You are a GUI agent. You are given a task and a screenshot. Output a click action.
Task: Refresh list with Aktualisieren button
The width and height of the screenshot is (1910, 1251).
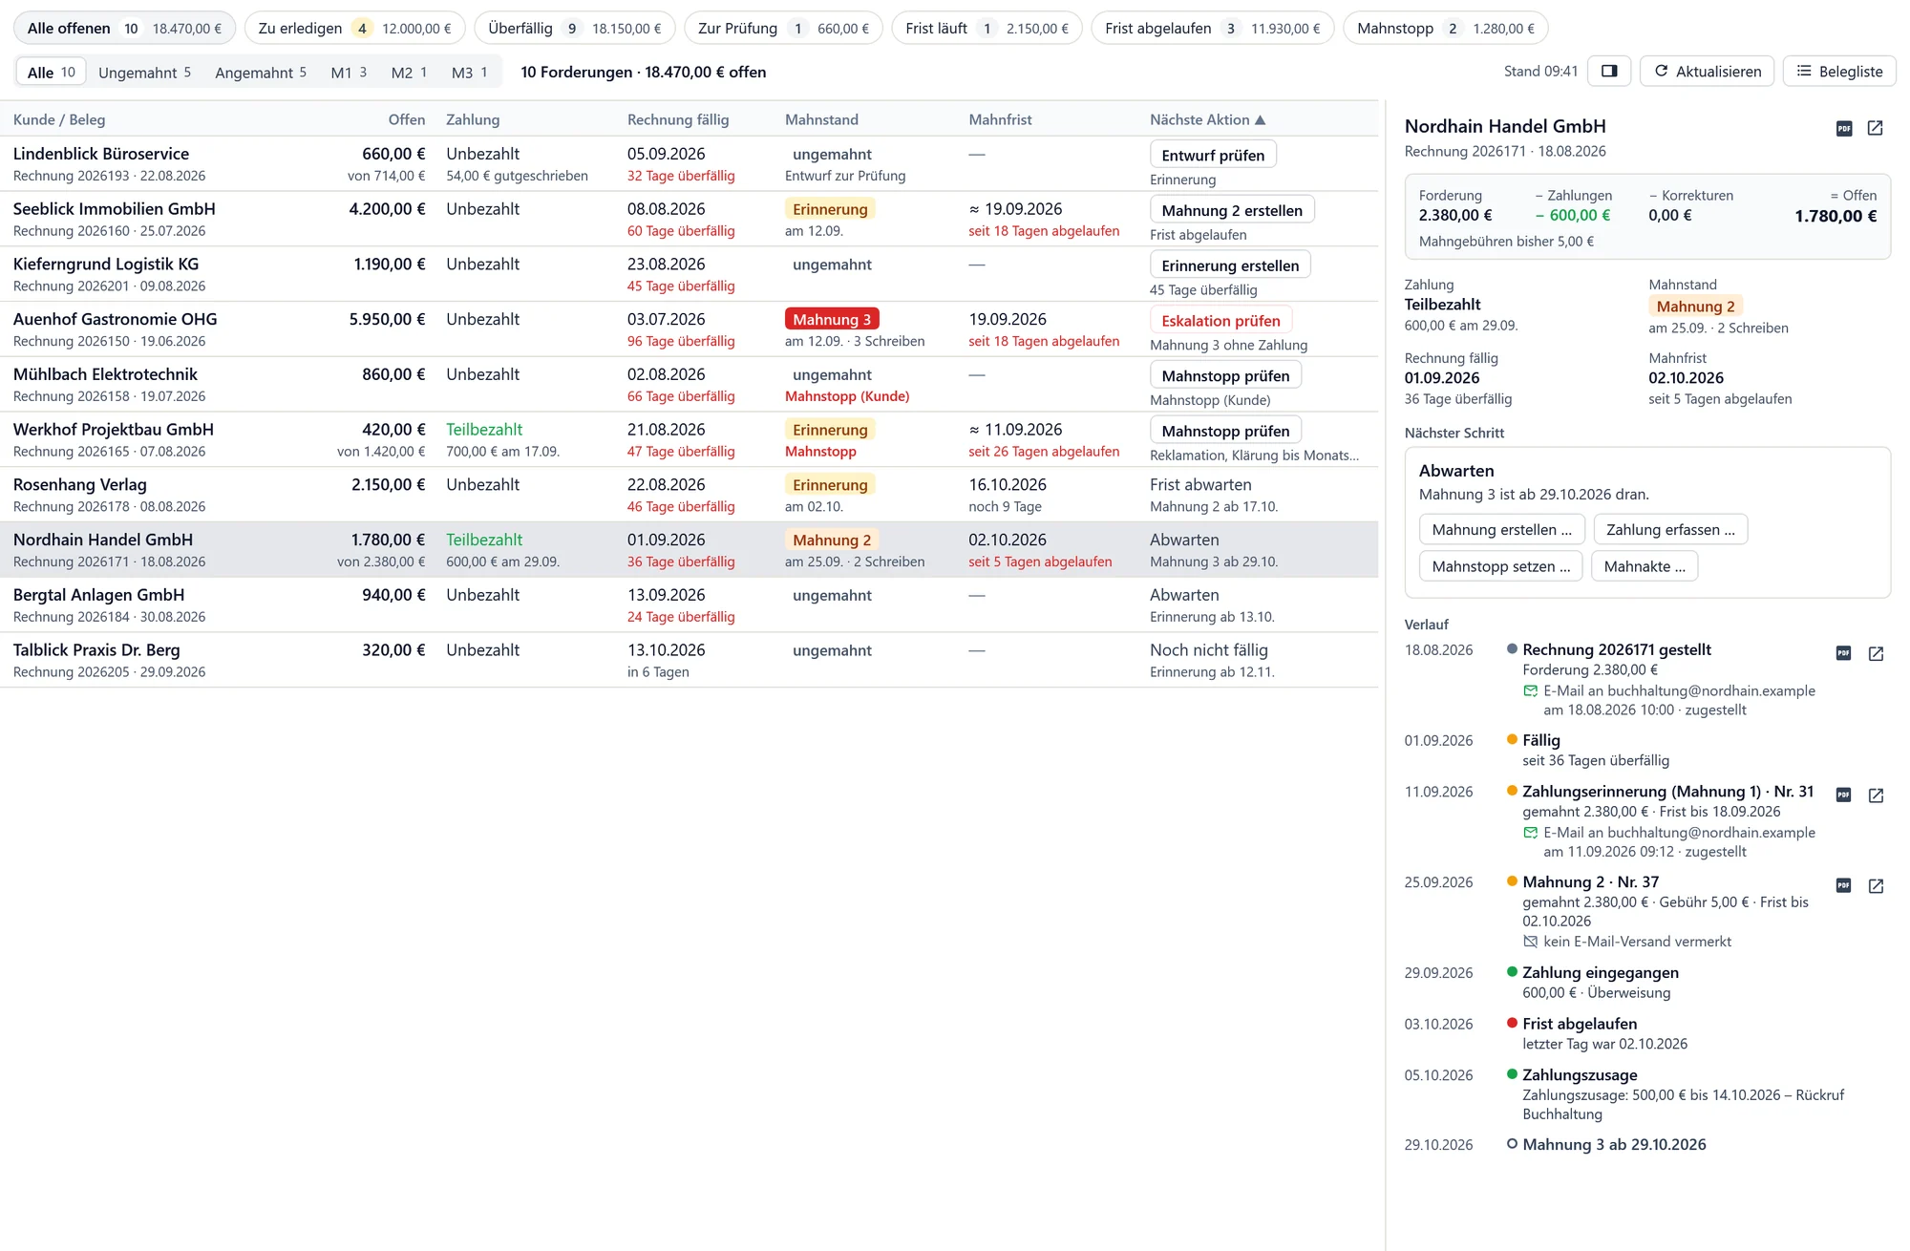(1707, 72)
